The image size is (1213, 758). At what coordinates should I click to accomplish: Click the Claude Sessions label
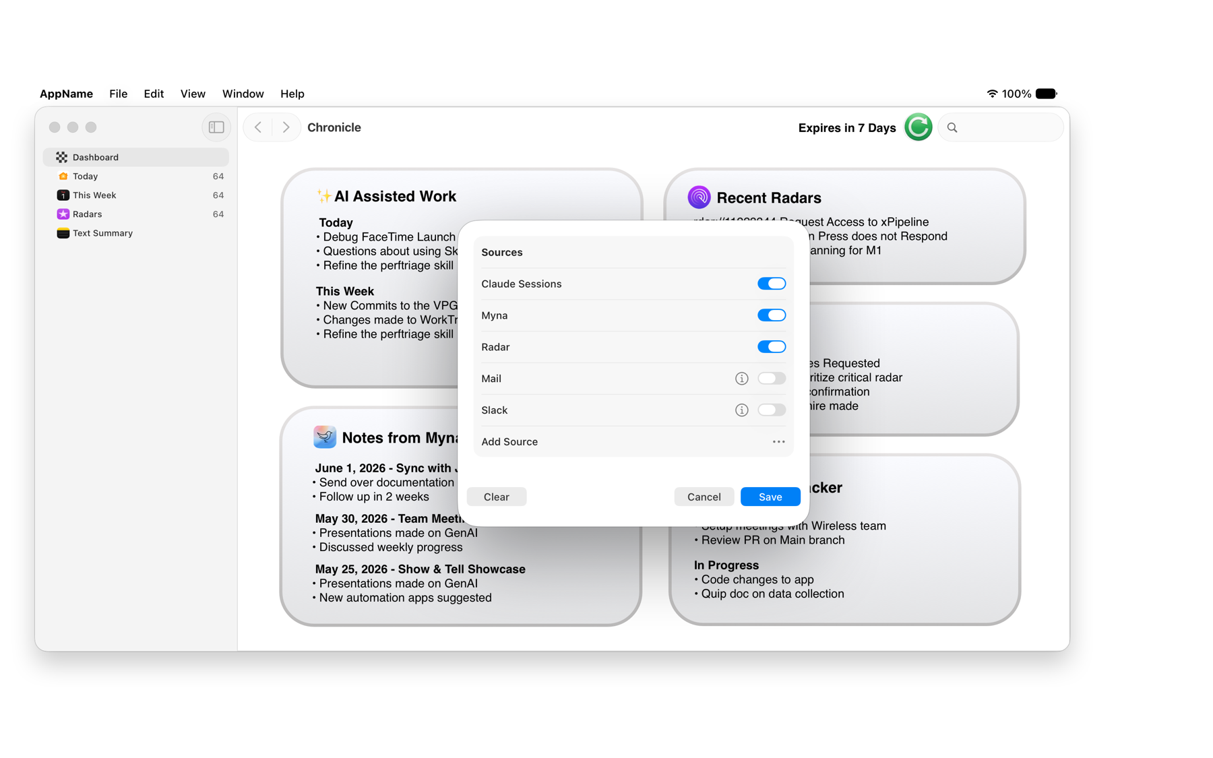522,284
